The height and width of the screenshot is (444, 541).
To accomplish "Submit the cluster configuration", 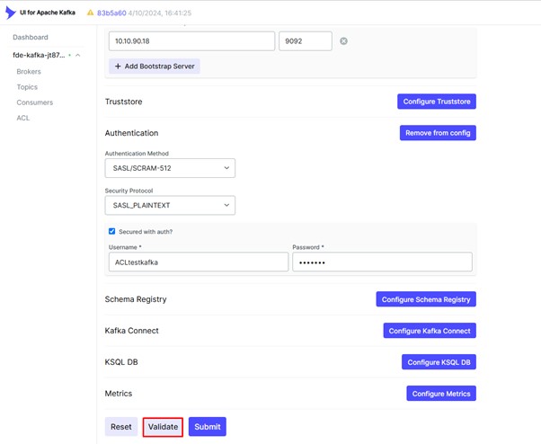I will [x=208, y=427].
